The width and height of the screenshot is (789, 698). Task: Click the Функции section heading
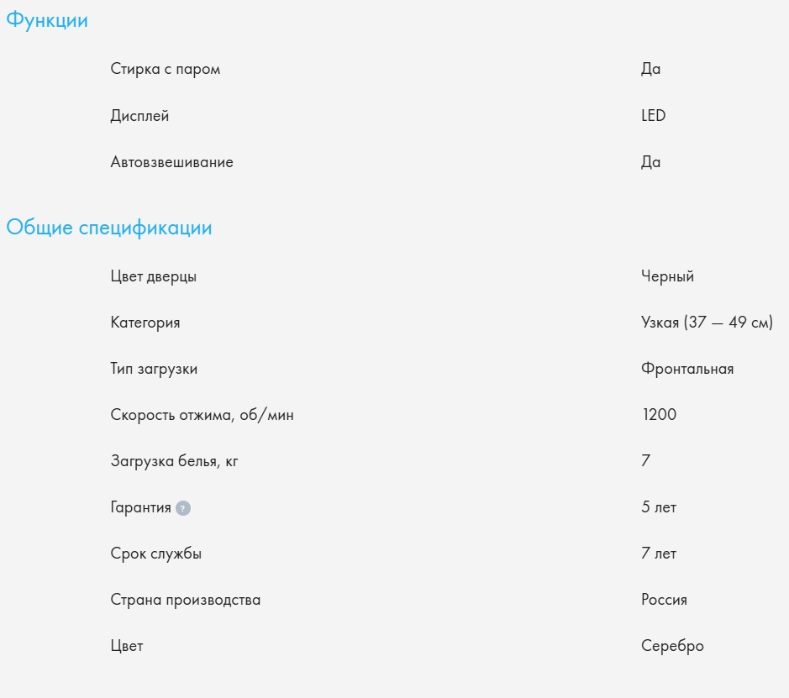47,21
